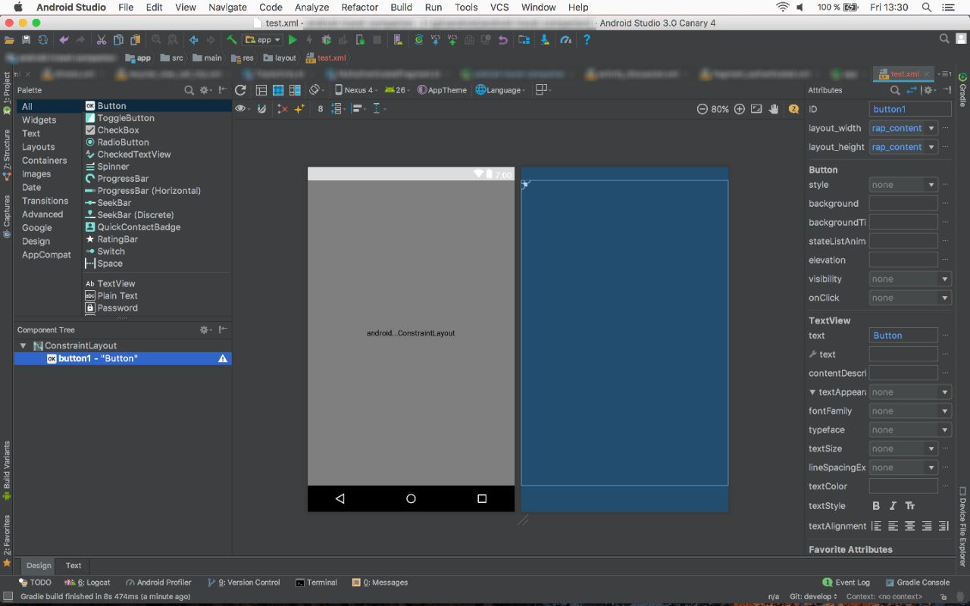This screenshot has height=606, width=970.
Task: Show Design view surface only
Action: tap(261, 90)
